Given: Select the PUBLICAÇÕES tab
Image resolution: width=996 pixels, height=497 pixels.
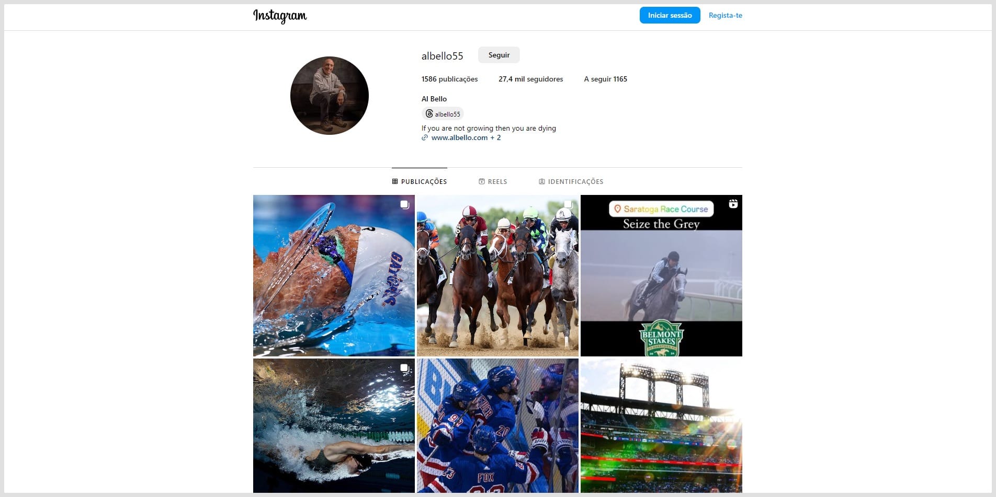Looking at the screenshot, I should [420, 182].
